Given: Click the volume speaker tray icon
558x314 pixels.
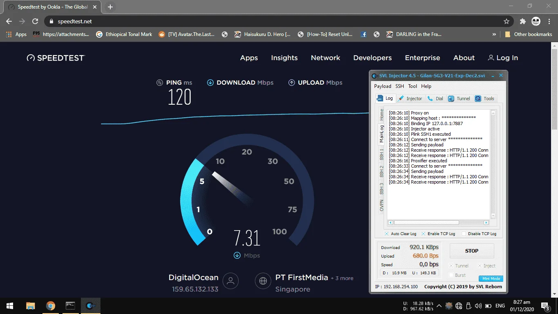Looking at the screenshot, I should coord(478,306).
